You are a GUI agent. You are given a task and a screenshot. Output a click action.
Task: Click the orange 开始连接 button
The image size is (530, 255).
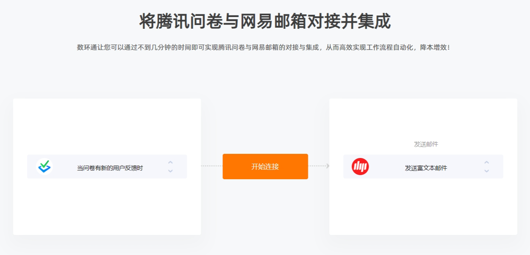[x=265, y=166]
